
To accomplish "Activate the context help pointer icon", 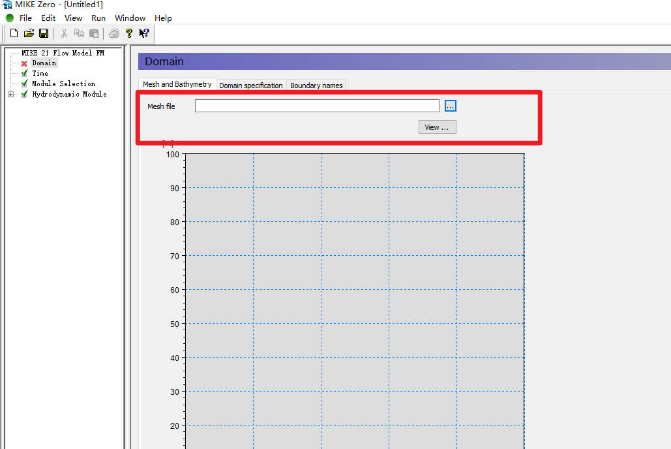I will 144,33.
